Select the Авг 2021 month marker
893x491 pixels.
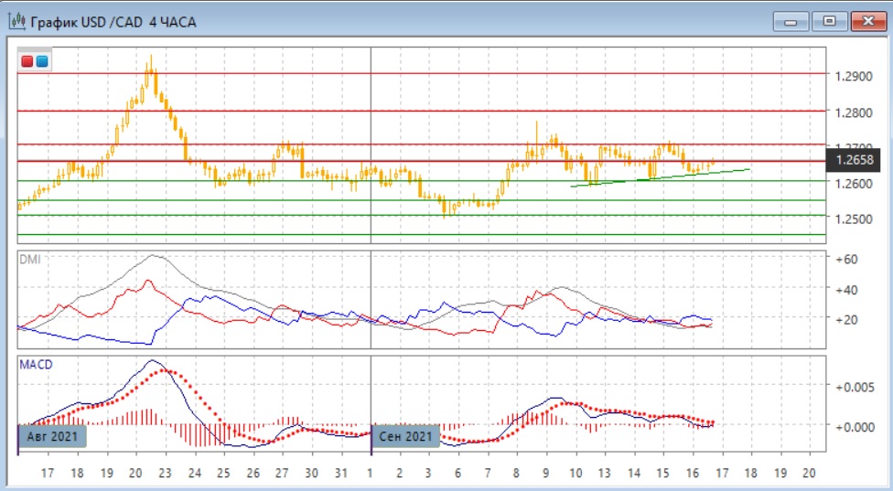pyautogui.click(x=53, y=436)
